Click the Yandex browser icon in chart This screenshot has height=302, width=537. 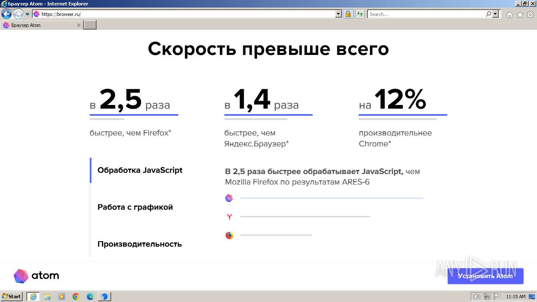229,217
